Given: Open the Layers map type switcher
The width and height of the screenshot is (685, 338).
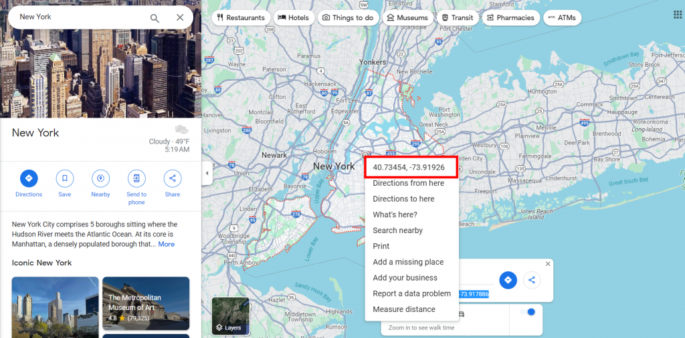Looking at the screenshot, I should click(231, 316).
